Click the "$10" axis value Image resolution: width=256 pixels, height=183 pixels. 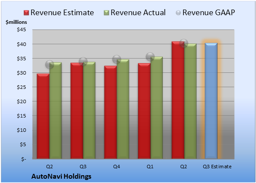pyautogui.click(x=21, y=130)
